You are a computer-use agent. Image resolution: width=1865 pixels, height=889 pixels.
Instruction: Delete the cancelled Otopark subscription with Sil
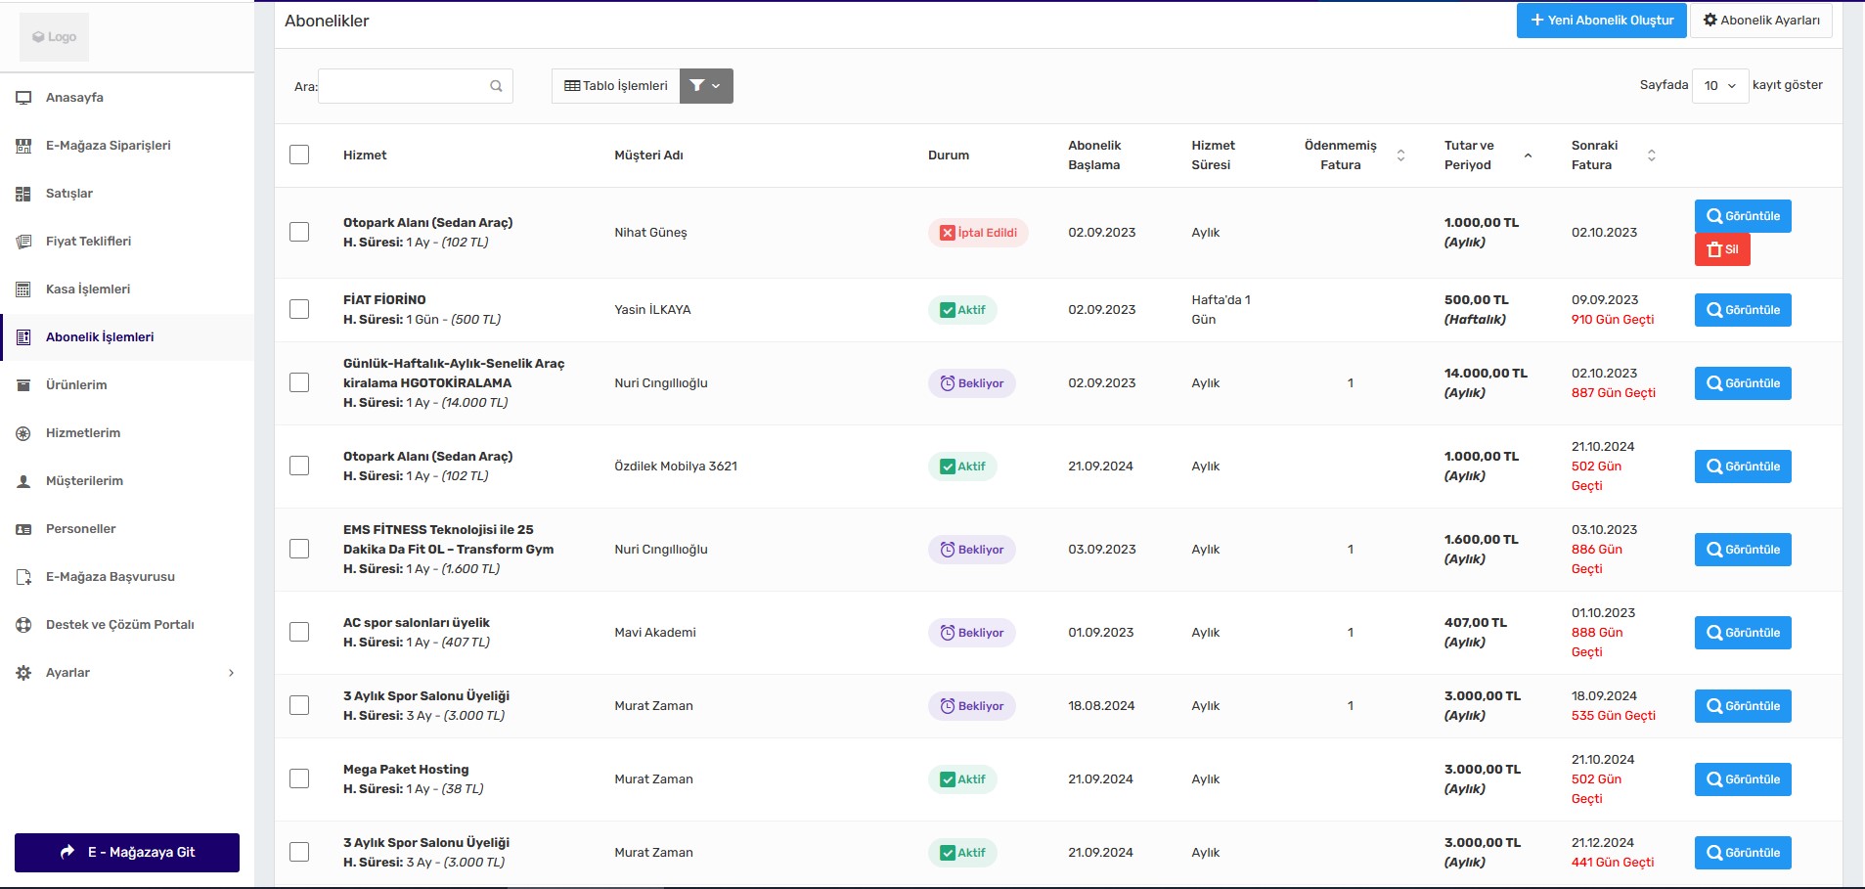pos(1721,249)
